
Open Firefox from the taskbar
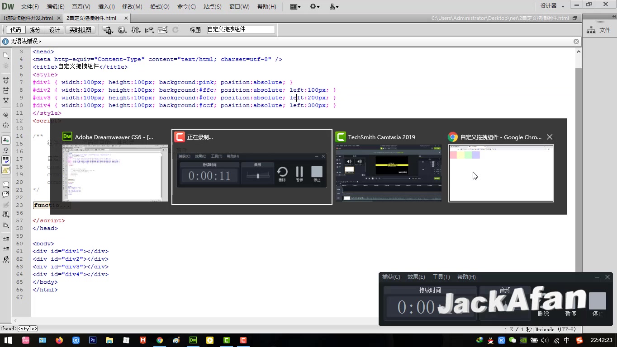pyautogui.click(x=59, y=340)
